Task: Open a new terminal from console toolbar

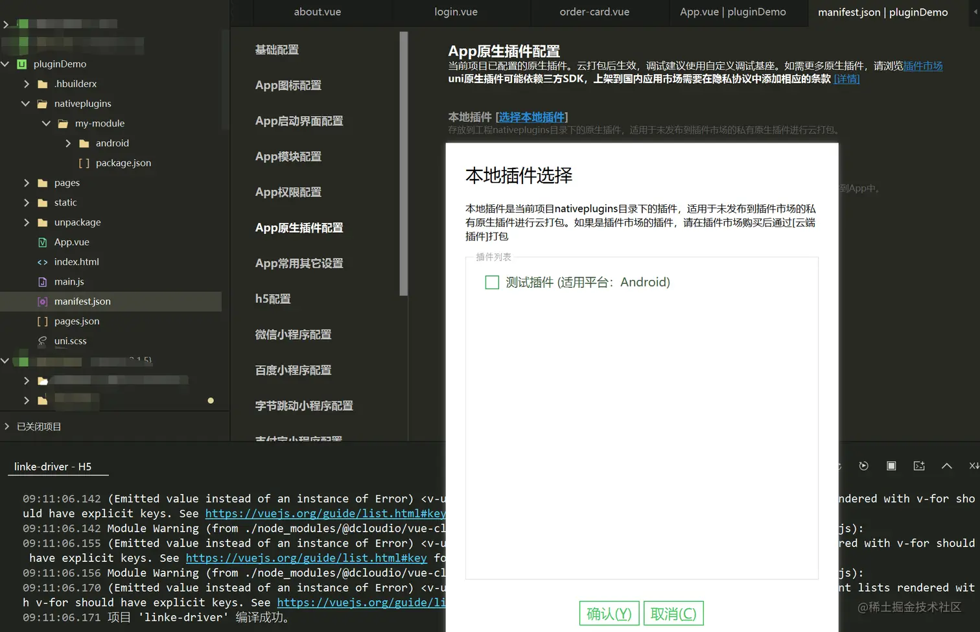Action: [919, 466]
